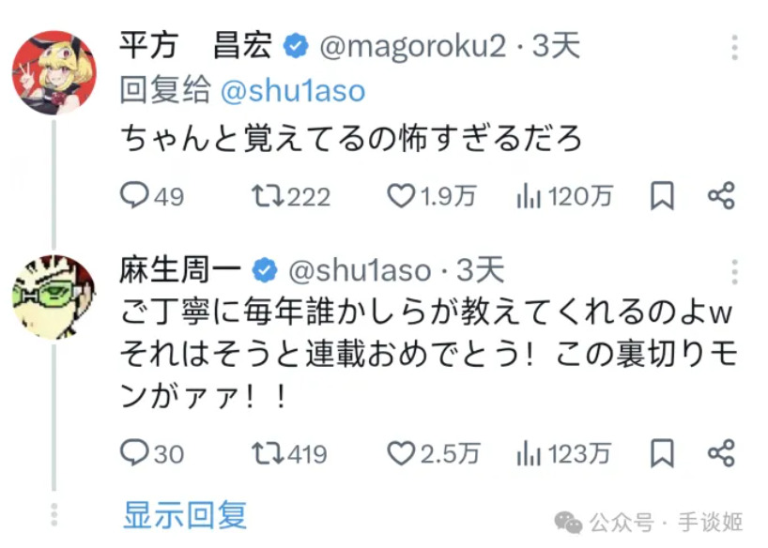768x548 pixels.
Task: Open the @shu1aso mention link
Action: pos(292,92)
